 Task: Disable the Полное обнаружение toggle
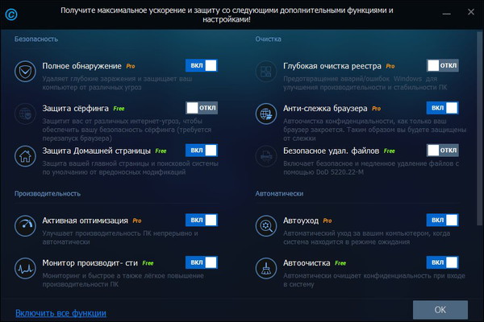[x=201, y=65]
